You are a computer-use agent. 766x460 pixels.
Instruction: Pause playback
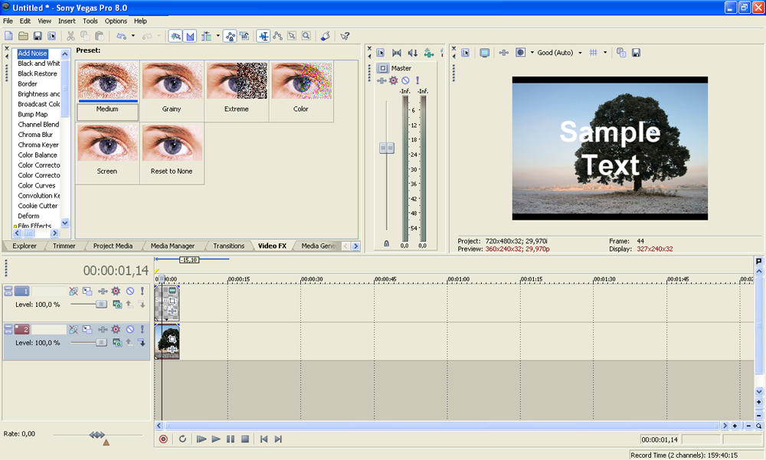(231, 439)
